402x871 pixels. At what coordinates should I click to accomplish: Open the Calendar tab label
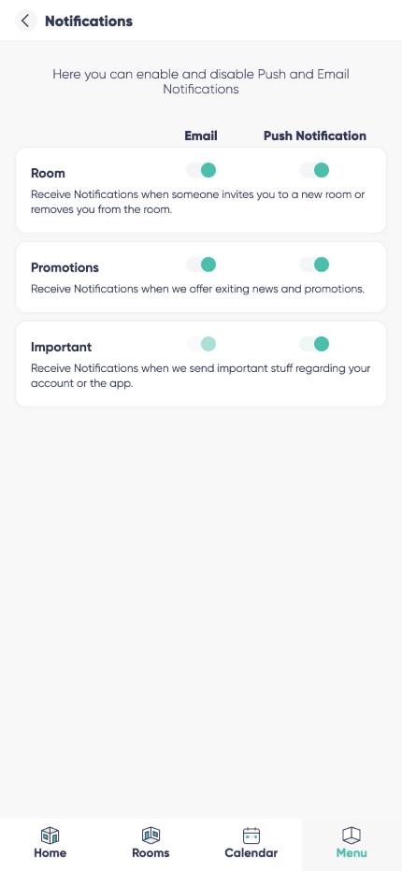pos(251,852)
